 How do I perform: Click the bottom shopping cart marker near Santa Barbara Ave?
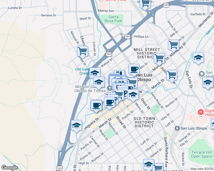click(x=158, y=168)
